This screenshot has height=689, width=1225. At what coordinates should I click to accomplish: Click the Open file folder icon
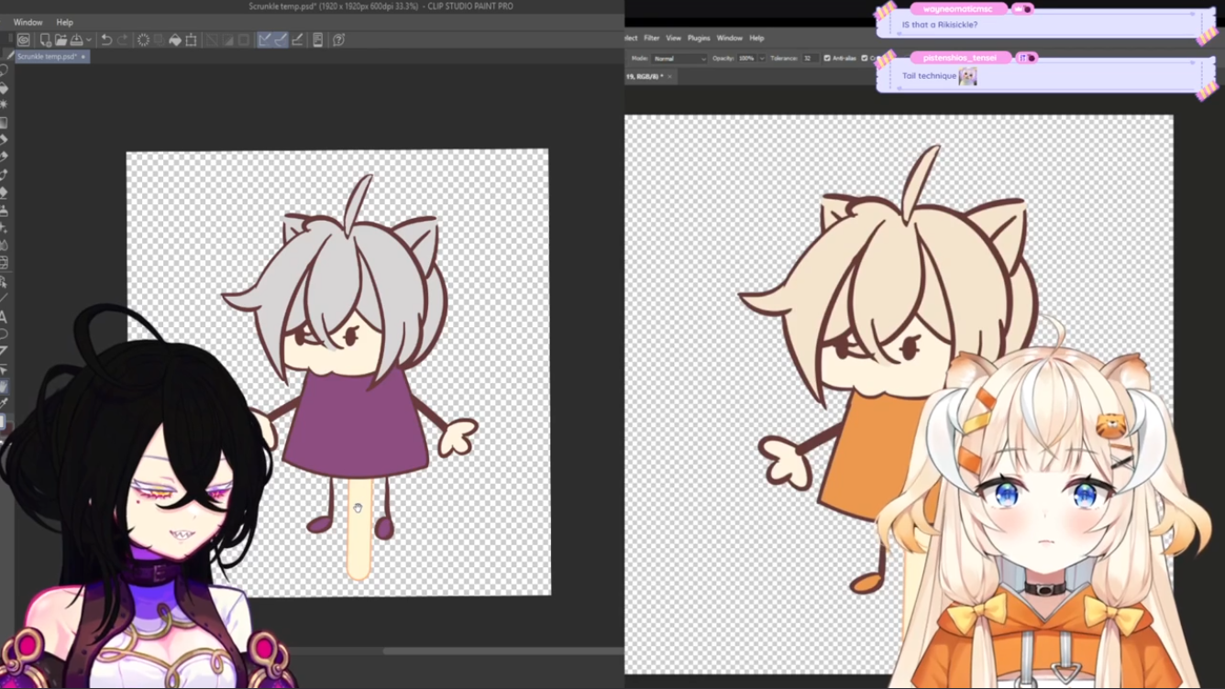61,40
